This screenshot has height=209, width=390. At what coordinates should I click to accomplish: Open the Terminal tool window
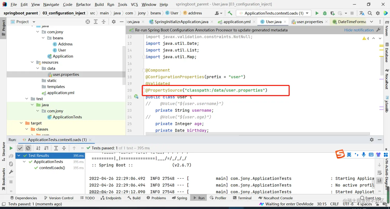pyautogui.click(x=242, y=198)
